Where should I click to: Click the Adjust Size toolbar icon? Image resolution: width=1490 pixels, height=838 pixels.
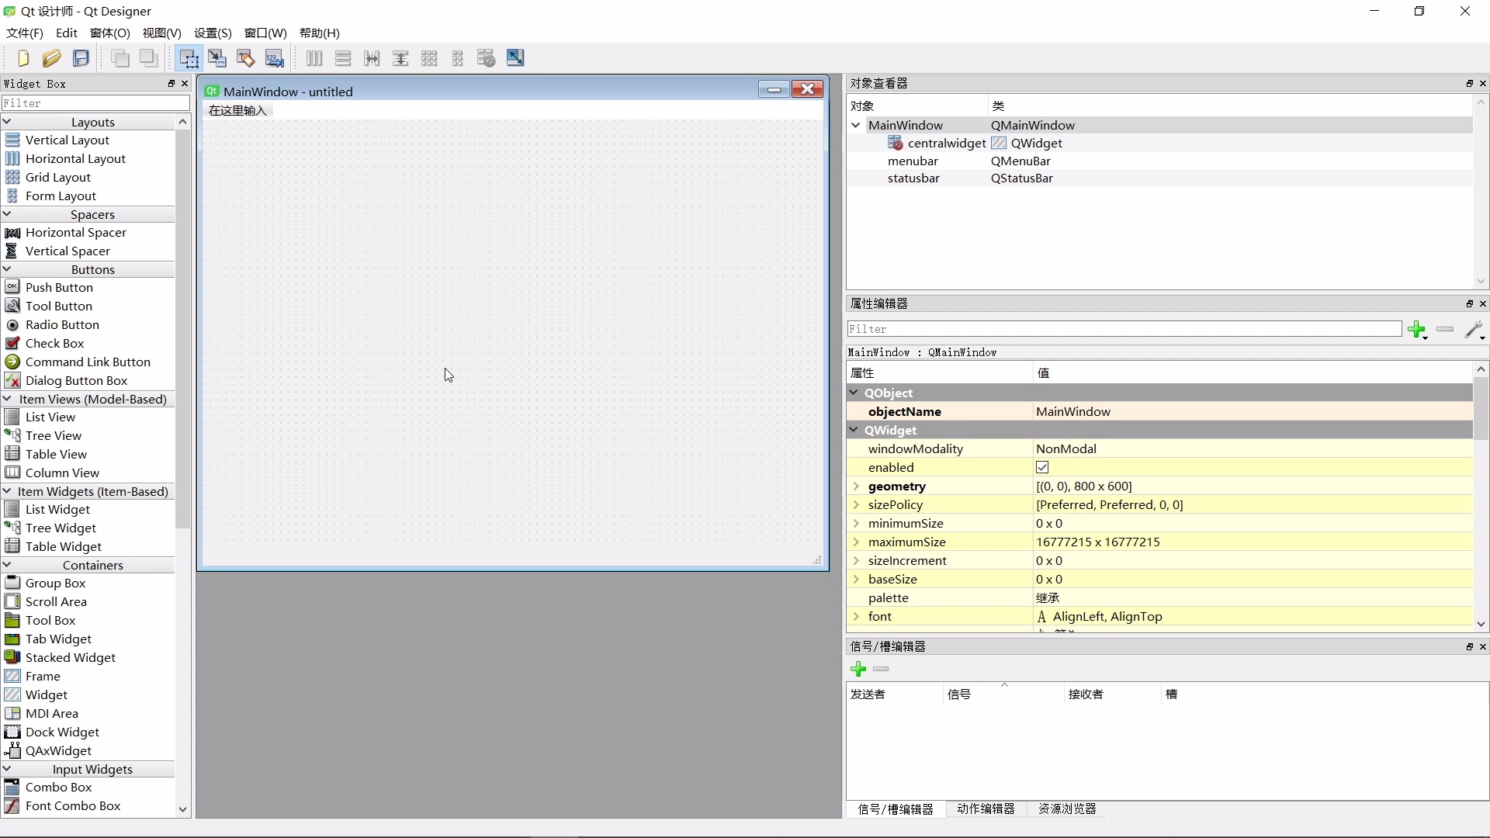[515, 57]
